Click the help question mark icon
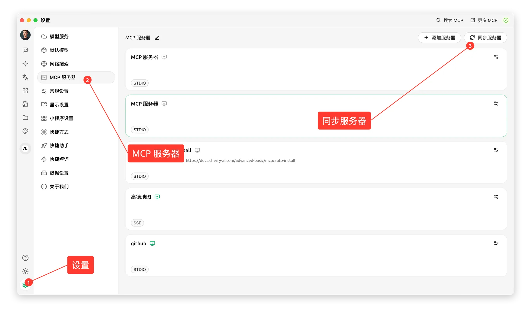 (x=25, y=258)
